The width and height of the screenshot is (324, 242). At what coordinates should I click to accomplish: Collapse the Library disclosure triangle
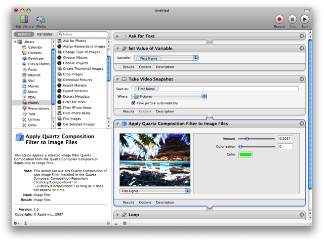tap(15, 42)
